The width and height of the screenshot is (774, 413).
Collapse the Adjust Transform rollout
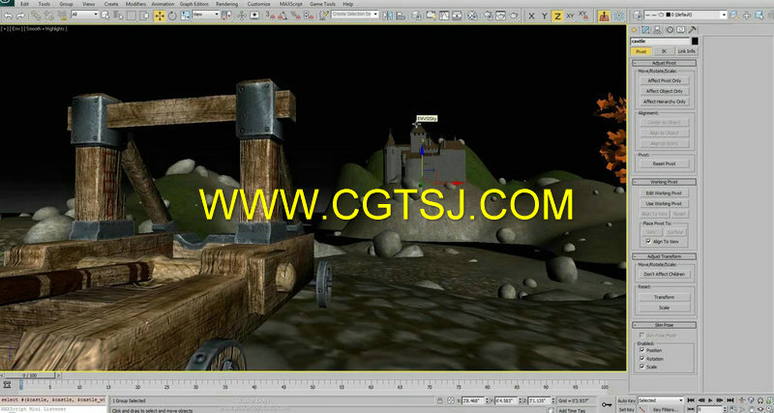click(664, 256)
